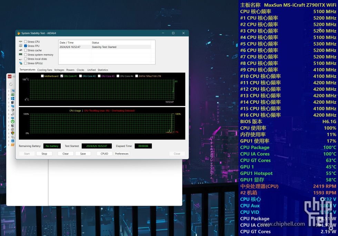Open the Preferences button
Image resolution: width=338 pixels, height=236 pixels.
[122, 154]
